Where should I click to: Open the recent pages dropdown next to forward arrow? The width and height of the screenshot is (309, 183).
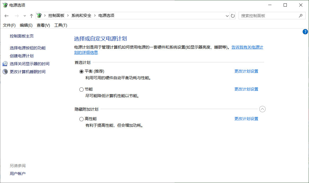[24, 16]
